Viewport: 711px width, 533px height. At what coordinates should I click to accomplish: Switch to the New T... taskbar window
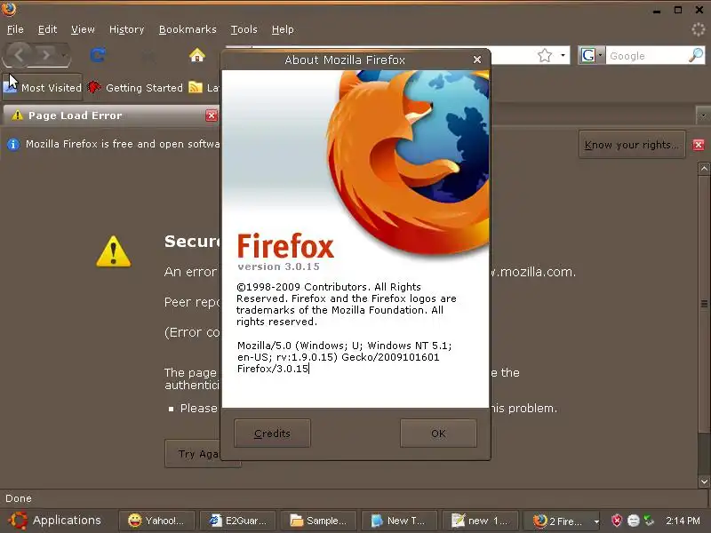pyautogui.click(x=399, y=521)
